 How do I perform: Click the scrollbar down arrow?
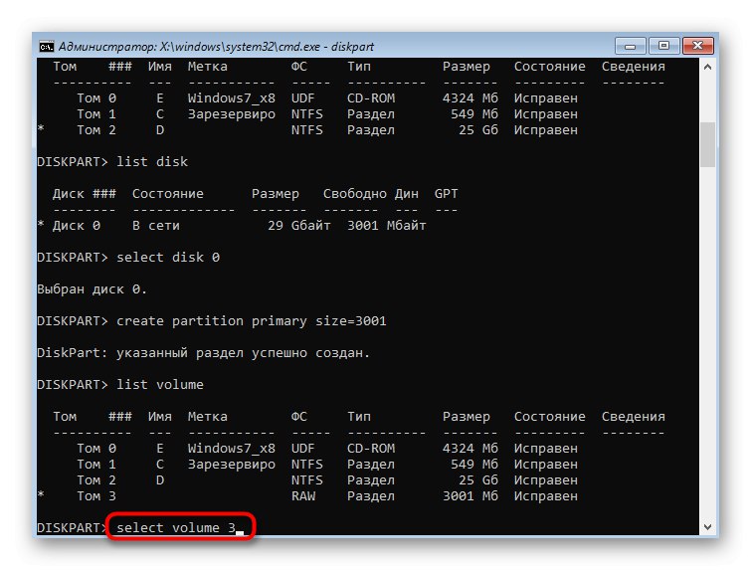click(x=707, y=527)
